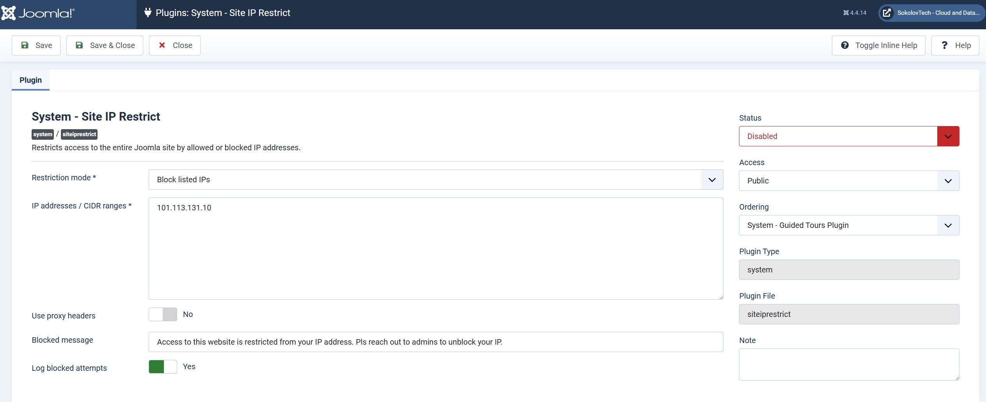Click into the IP addresses / CIDR ranges textarea
Screen dimensions: 986x402
436,249
